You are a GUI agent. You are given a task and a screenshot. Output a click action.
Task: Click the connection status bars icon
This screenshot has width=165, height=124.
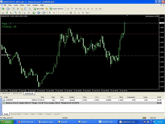tap(144, 118)
